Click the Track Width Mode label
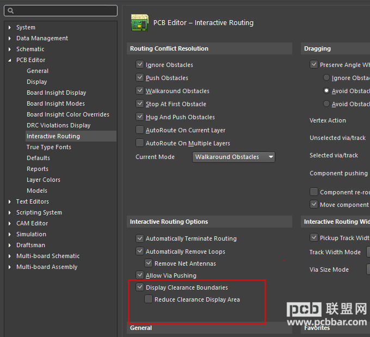Image resolution: width=370 pixels, height=337 pixels. point(335,252)
